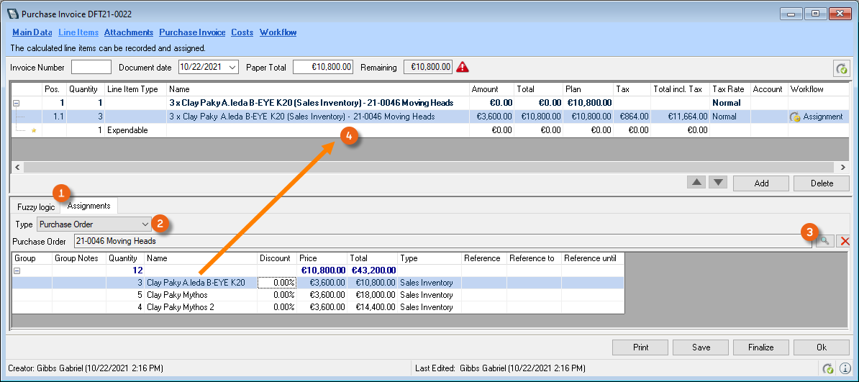Switch to the Fuzzy logic tab
Screen dimensions: 859x382
pyautogui.click(x=36, y=206)
